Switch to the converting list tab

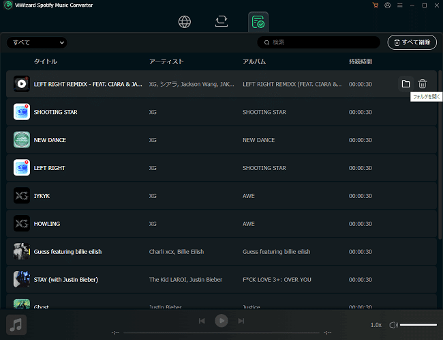pyautogui.click(x=221, y=21)
